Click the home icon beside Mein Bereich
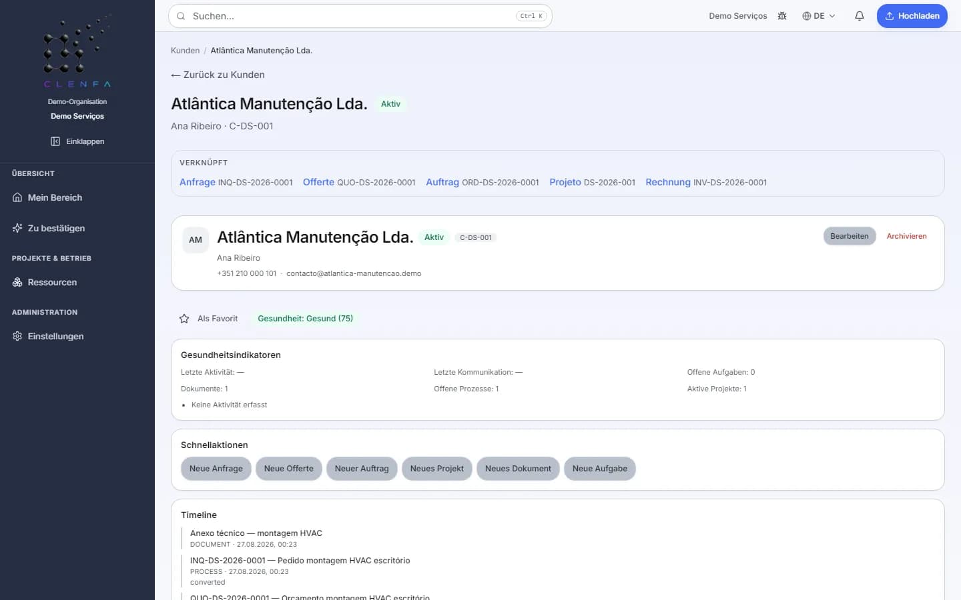 click(17, 197)
